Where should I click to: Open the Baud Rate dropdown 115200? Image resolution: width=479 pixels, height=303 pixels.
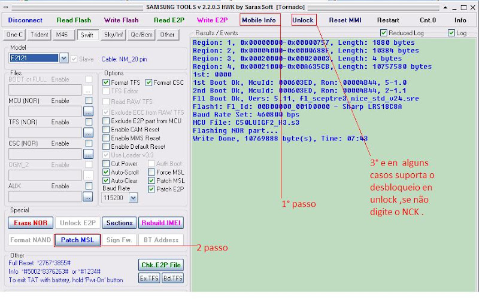click(x=133, y=198)
